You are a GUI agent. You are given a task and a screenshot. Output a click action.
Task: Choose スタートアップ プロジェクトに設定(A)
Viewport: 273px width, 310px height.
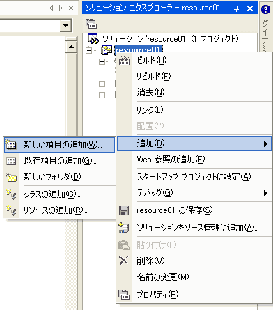(x=194, y=177)
